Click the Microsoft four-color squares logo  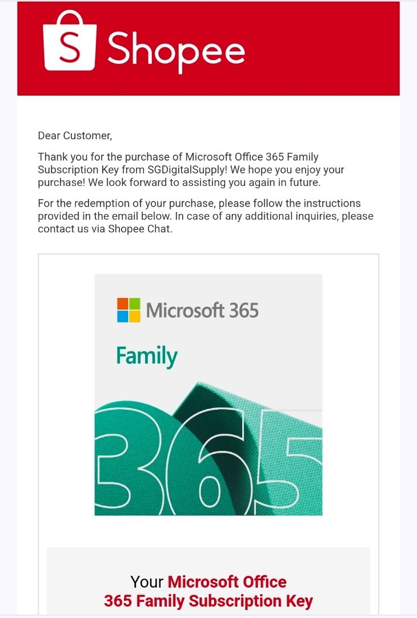129,310
